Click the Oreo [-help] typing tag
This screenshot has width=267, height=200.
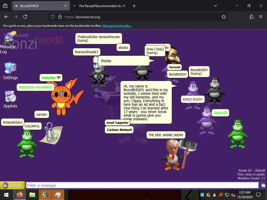pos(155,51)
